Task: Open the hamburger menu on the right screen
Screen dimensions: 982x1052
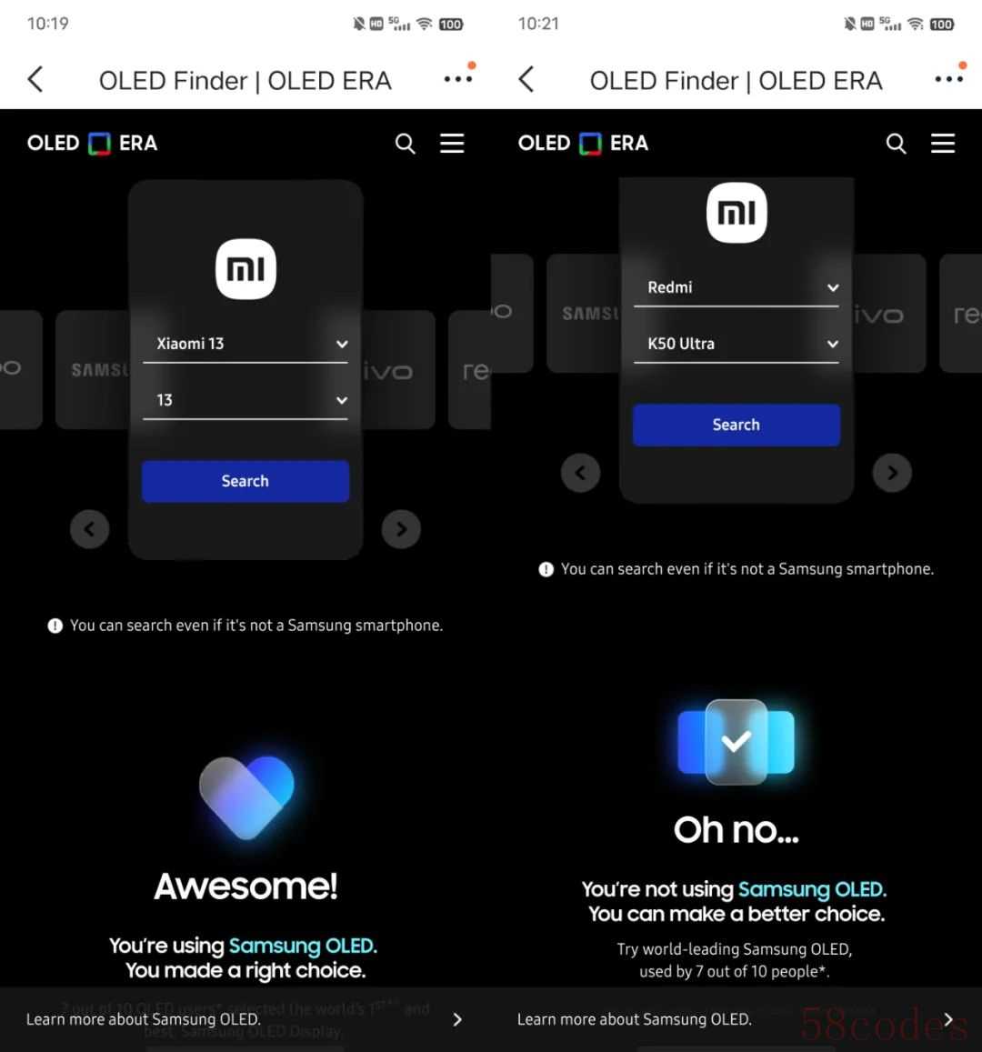Action: 942,143
